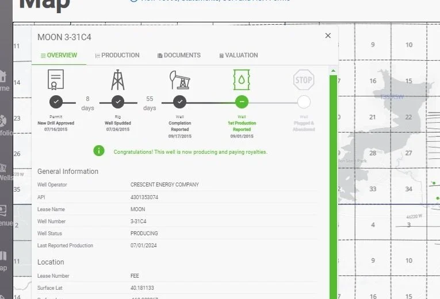This screenshot has height=299, width=440.
Task: Click API value 4301353074
Action: coord(144,197)
